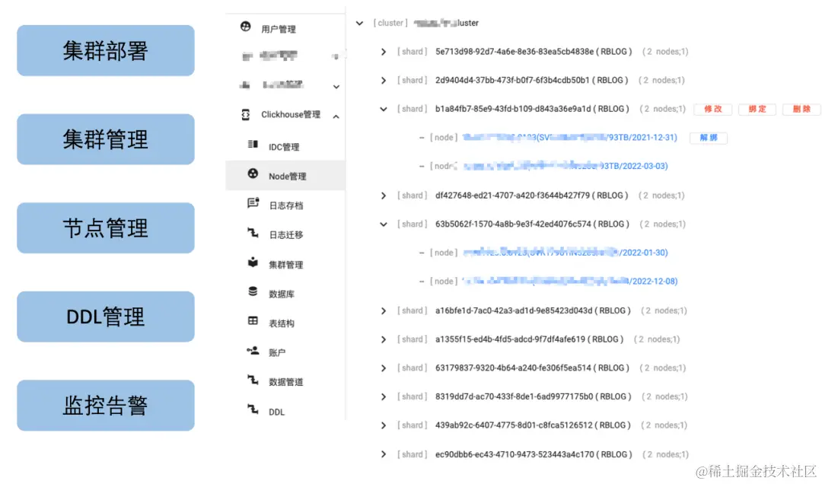
Task: Select shard text 2d9404d4-37bb-473f-b0f7-6f3b4cdb50b1
Action: [513, 80]
